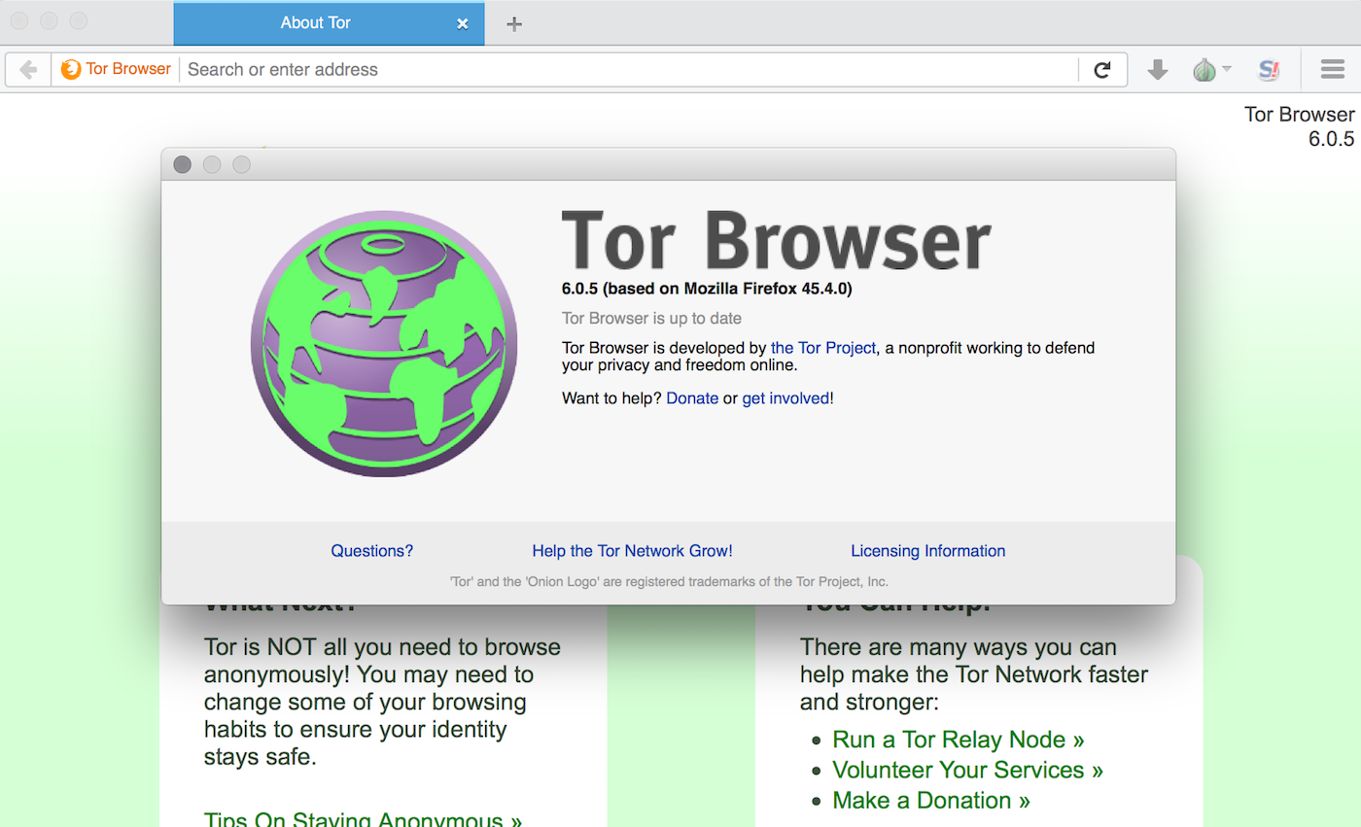Open Run a Tor Relay Node link
The width and height of the screenshot is (1361, 827).
958,740
